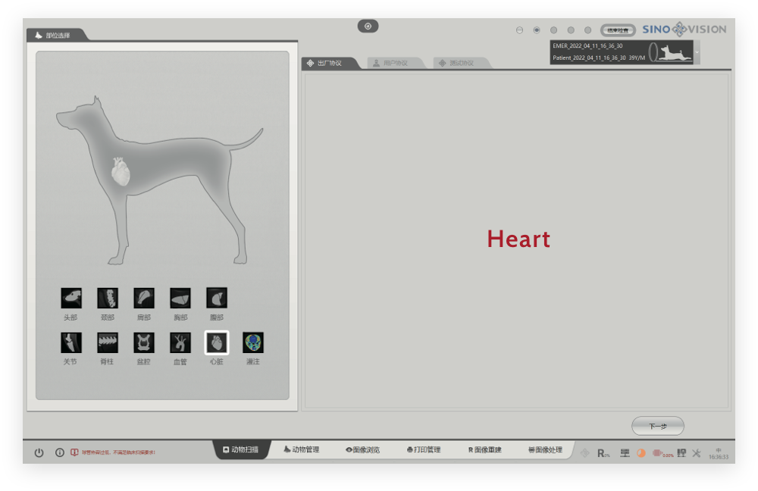Select the first workflow step circle indicator
The image size is (758, 491).
pyautogui.click(x=519, y=30)
